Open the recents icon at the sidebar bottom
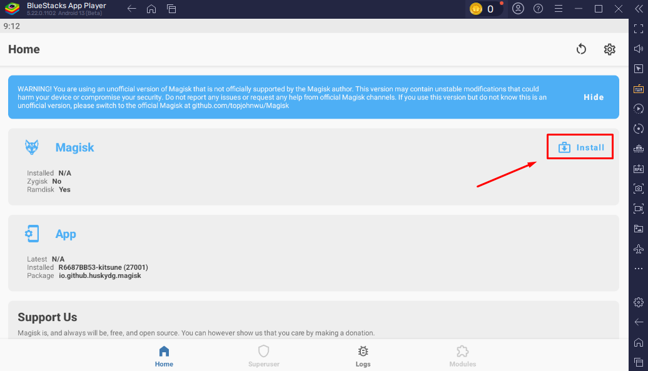The image size is (648, 371). [639, 362]
